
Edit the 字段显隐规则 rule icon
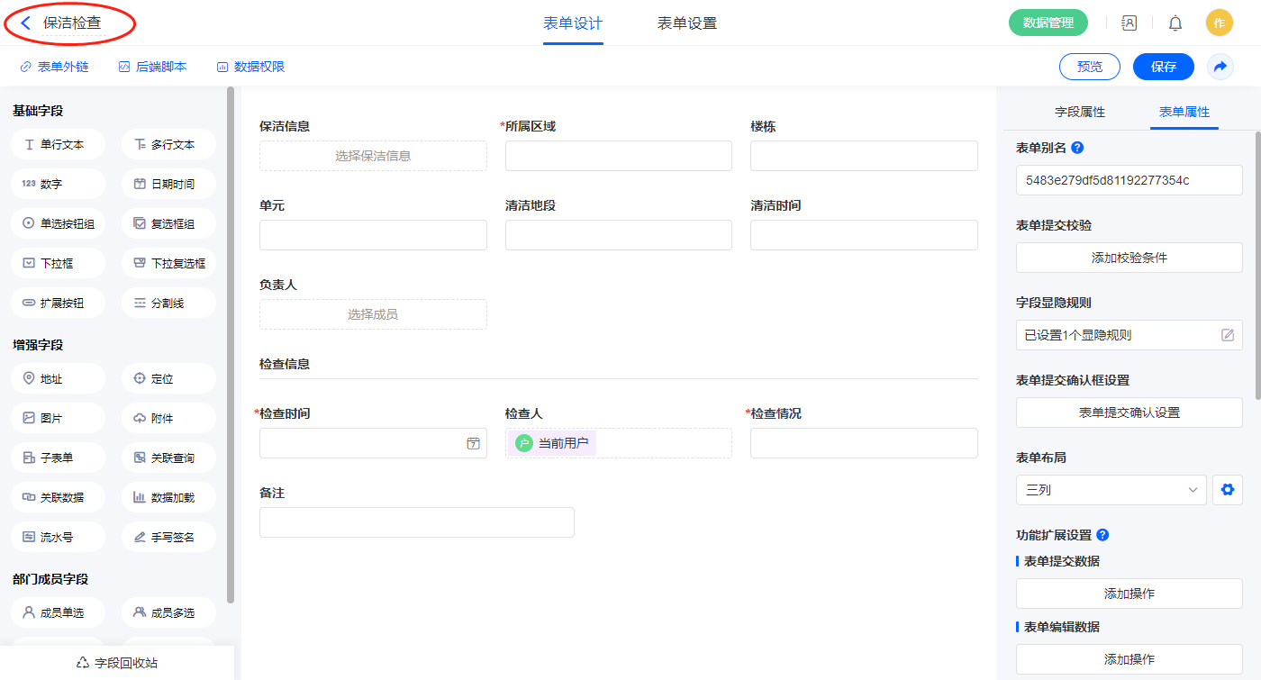[1227, 335]
